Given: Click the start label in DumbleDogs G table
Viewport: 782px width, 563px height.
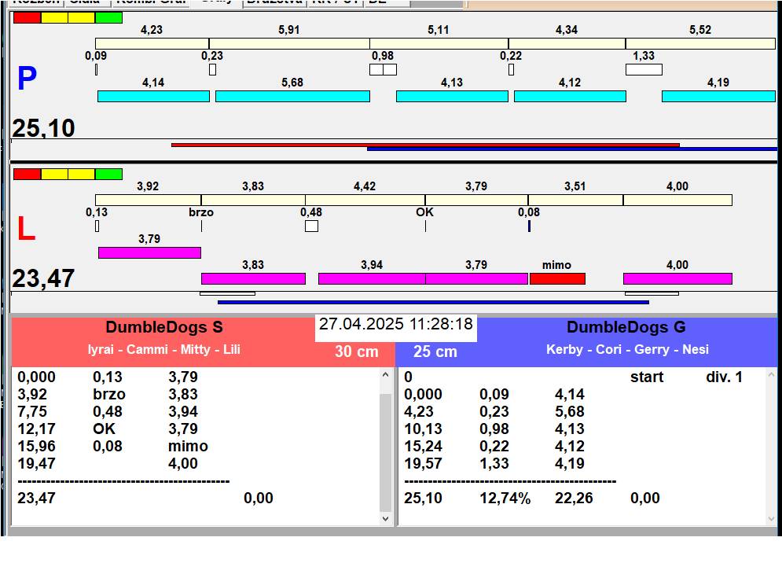Looking at the screenshot, I should pyautogui.click(x=647, y=377).
